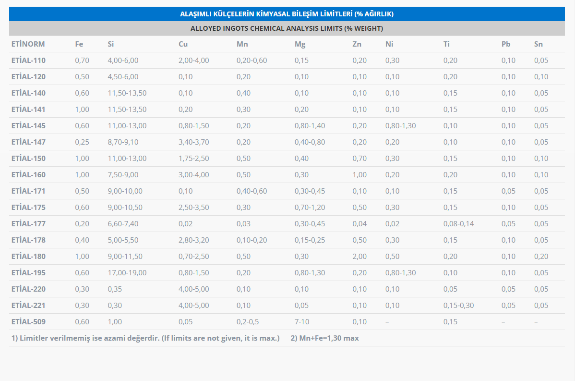
Task: Click the Fe column header
Action: coord(79,44)
